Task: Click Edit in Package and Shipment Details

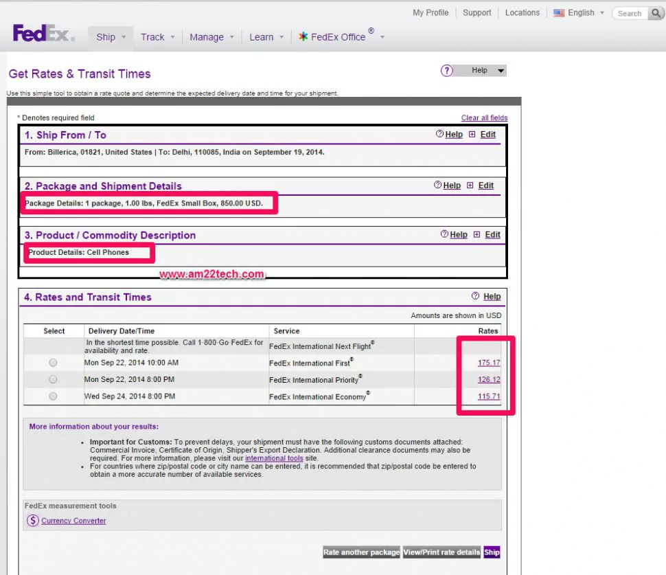Action: pos(486,185)
